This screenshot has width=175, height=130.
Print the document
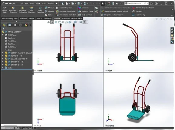(x=85, y=4)
